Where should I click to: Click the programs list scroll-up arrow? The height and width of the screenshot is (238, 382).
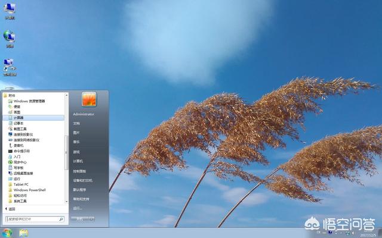pos(66,95)
